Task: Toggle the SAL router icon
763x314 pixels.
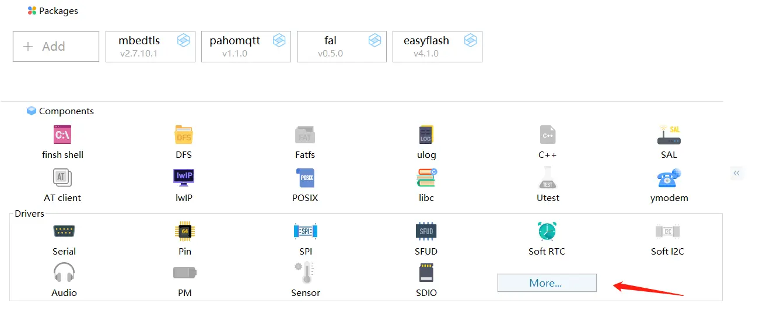Action: 668,135
